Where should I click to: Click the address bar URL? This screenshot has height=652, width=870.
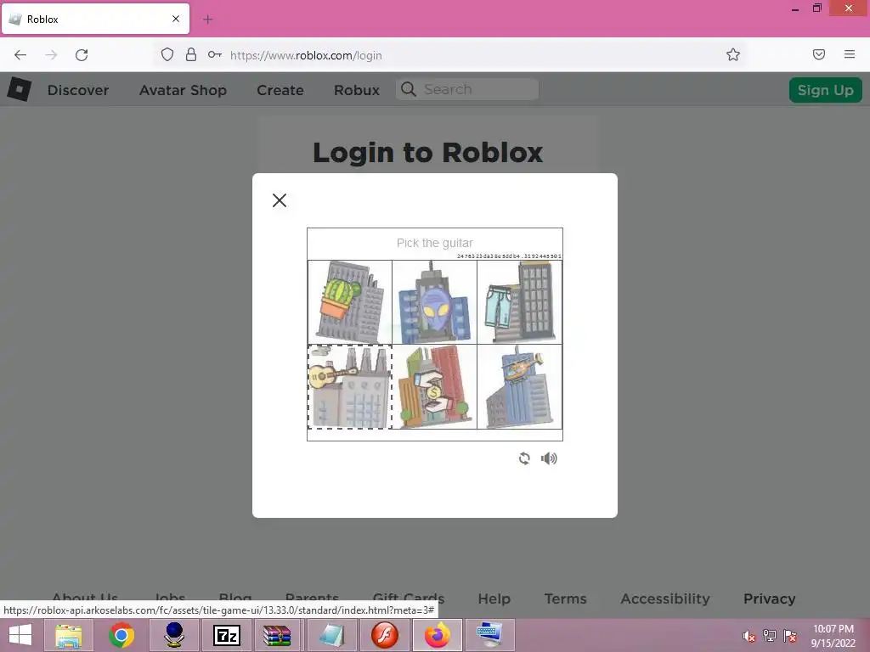click(306, 55)
